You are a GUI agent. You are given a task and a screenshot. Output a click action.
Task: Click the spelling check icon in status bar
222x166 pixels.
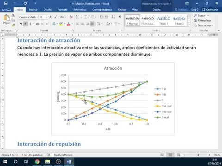click(x=49, y=155)
